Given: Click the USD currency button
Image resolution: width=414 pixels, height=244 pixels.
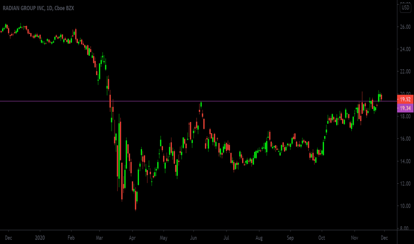Looking at the screenshot, I should (x=405, y=8).
